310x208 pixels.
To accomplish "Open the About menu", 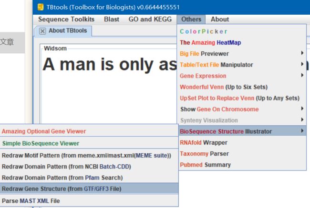I will (x=220, y=20).
